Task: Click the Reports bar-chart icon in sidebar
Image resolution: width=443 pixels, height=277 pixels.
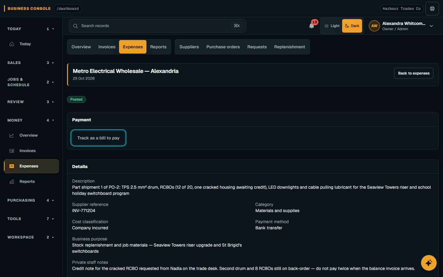Action: 12,182
